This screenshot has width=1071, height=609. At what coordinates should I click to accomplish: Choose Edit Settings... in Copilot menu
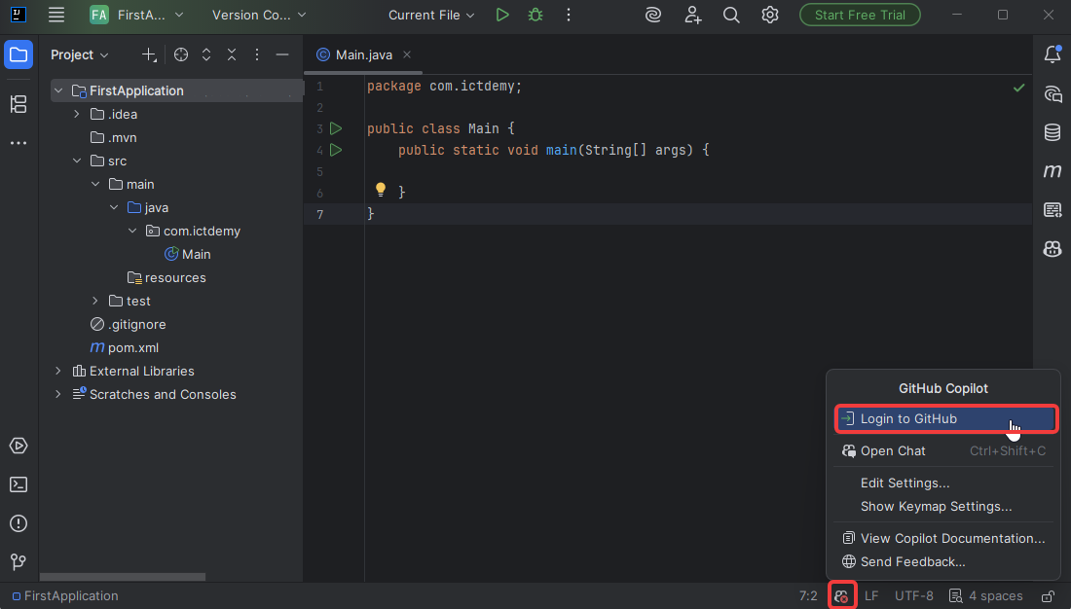click(943, 483)
